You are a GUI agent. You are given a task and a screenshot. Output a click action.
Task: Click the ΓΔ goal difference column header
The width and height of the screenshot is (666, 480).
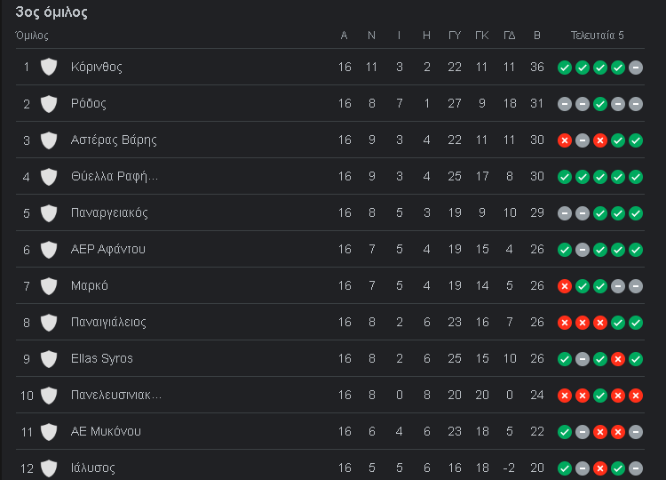pos(510,36)
